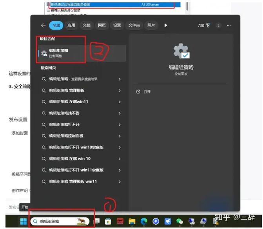Select the 全部 filter tab
The height and width of the screenshot is (229, 263).
click(56, 26)
